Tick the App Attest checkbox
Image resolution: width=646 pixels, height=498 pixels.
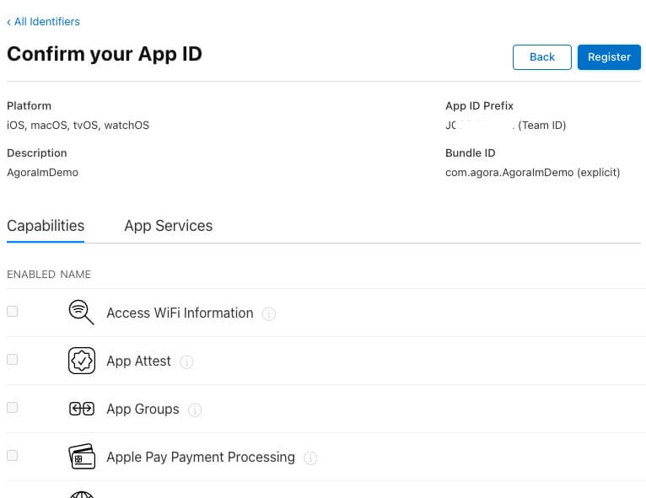click(x=12, y=359)
